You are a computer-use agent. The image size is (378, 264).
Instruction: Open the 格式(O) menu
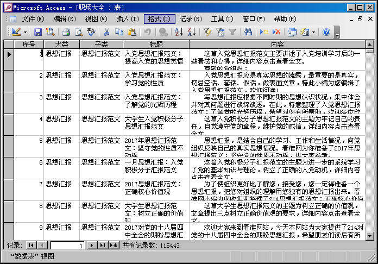click(x=159, y=19)
